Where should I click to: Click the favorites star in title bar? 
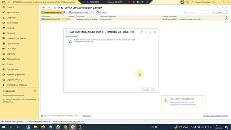[192, 2]
